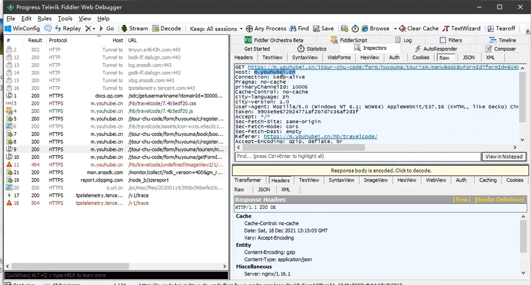Click 'Response body is encoded' decode bar
This screenshot has width=531, height=285.
pos(381,170)
